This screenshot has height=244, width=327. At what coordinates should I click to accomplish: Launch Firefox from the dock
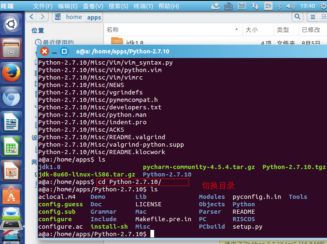click(11, 73)
